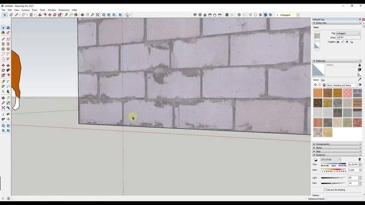Select the pink brick material swatch

coord(347,93)
